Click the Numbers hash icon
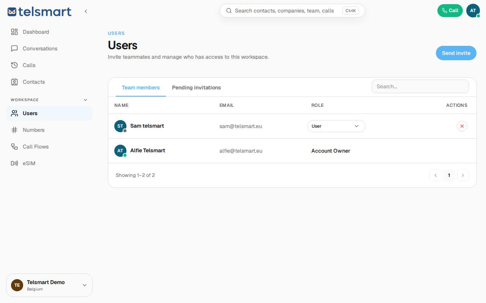 click(14, 130)
